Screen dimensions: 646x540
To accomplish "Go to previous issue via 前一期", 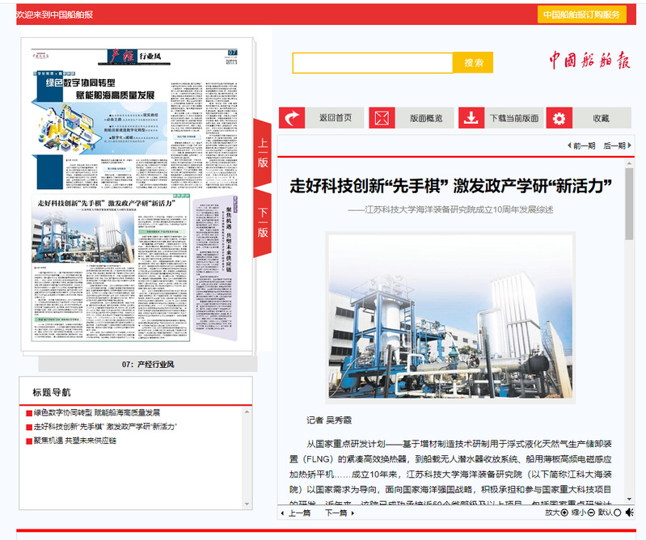I will 581,146.
